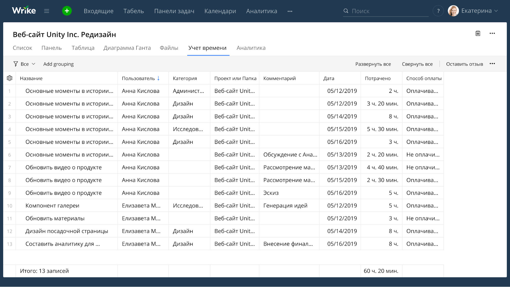Click Развернуть все link
This screenshot has width=510, height=287.
[x=373, y=64]
